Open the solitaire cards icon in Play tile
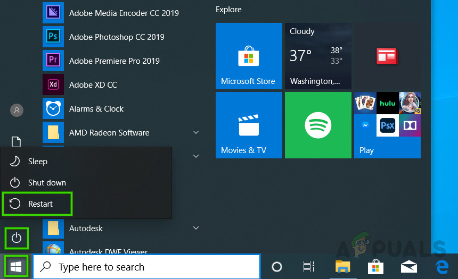Image resolution: width=458 pixels, height=279 pixels. [x=365, y=103]
